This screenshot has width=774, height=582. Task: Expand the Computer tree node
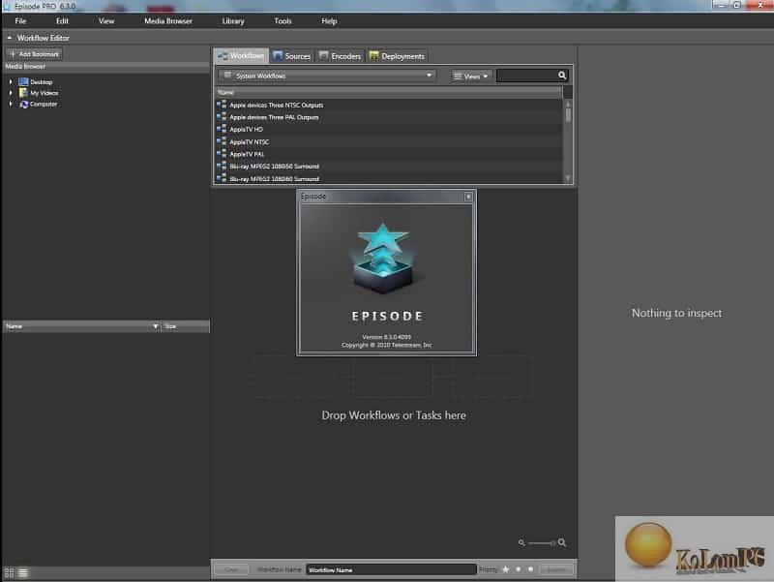(x=11, y=104)
